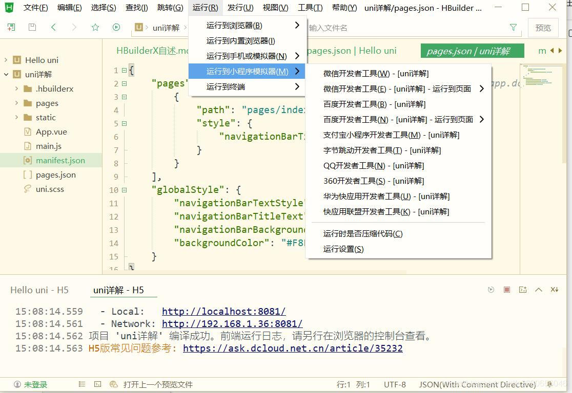Image resolution: width=572 pixels, height=393 pixels.
Task: Click the 预览 button
Action: [x=543, y=28]
